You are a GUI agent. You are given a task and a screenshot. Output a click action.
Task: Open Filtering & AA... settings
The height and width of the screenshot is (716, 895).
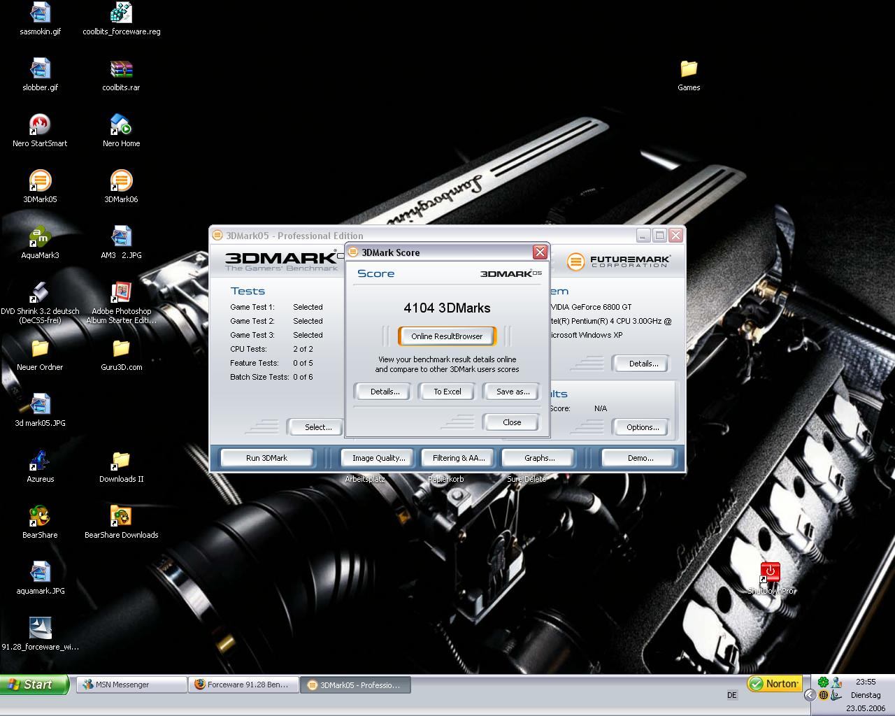(458, 458)
